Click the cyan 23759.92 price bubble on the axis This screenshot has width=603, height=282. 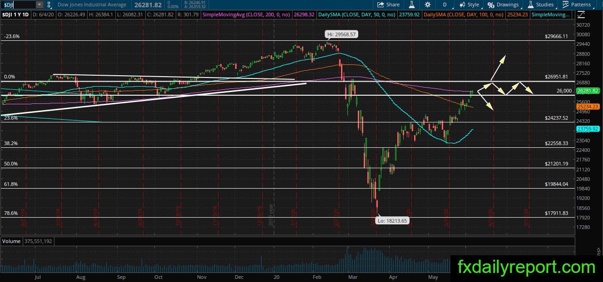coord(588,129)
